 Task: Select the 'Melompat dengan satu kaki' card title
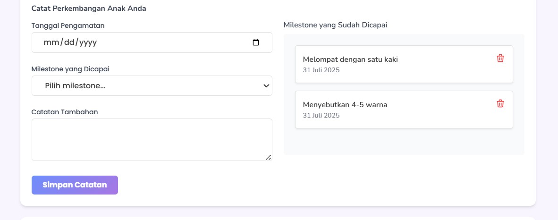pyautogui.click(x=350, y=59)
